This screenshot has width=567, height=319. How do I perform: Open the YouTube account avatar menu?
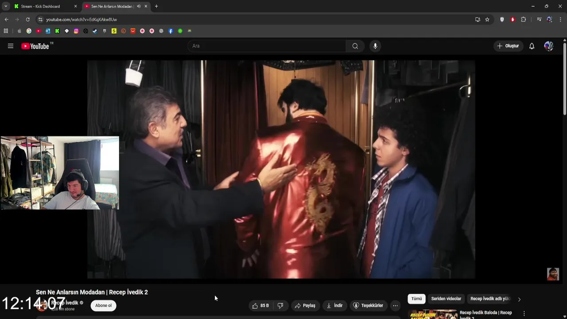click(549, 46)
